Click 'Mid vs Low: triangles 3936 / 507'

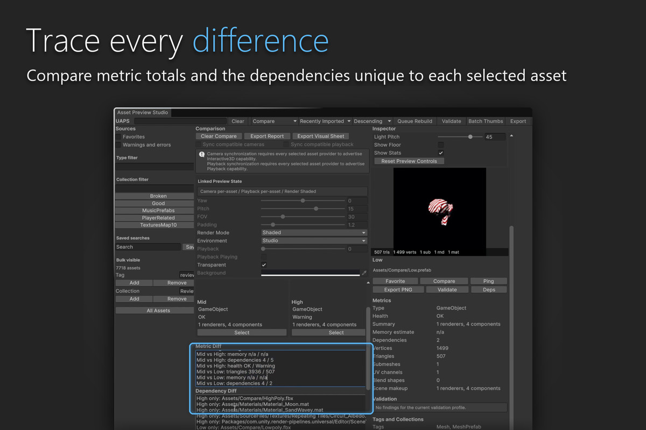tap(235, 371)
